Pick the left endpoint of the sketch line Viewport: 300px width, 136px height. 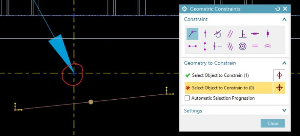pyautogui.click(x=15, y=110)
